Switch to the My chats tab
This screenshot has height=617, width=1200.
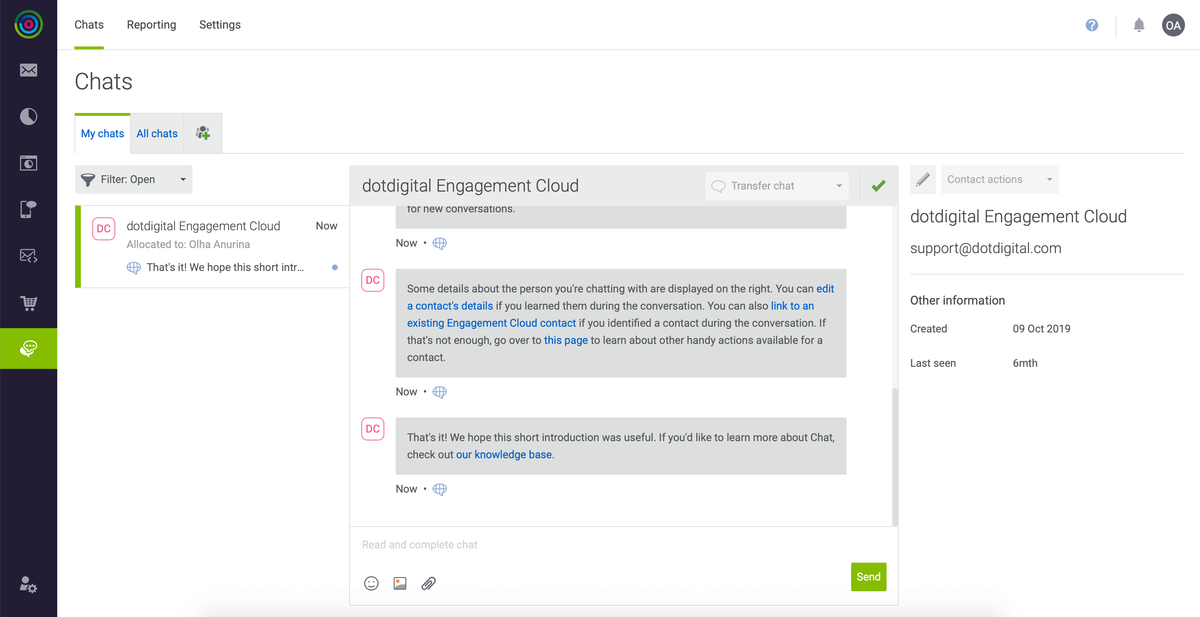pos(102,134)
